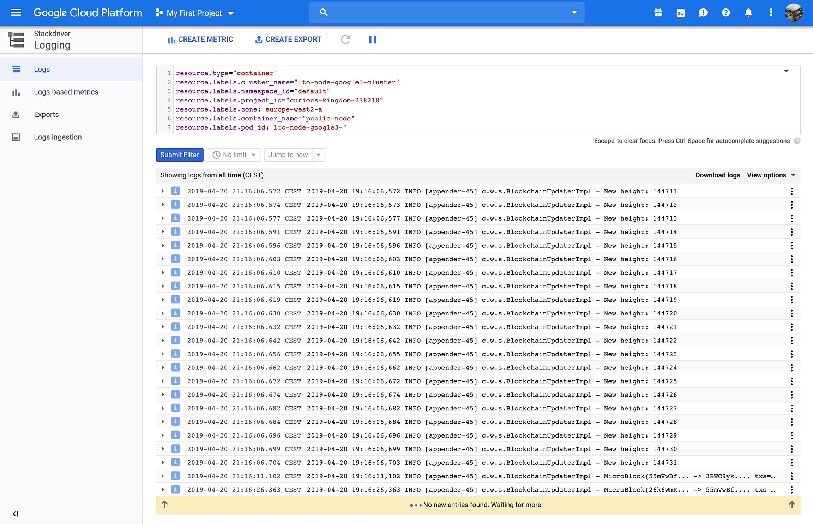Open the No limit time range dropdown

234,155
